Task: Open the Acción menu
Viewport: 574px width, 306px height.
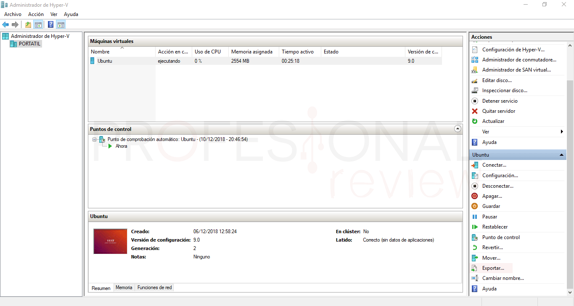Action: [36, 14]
